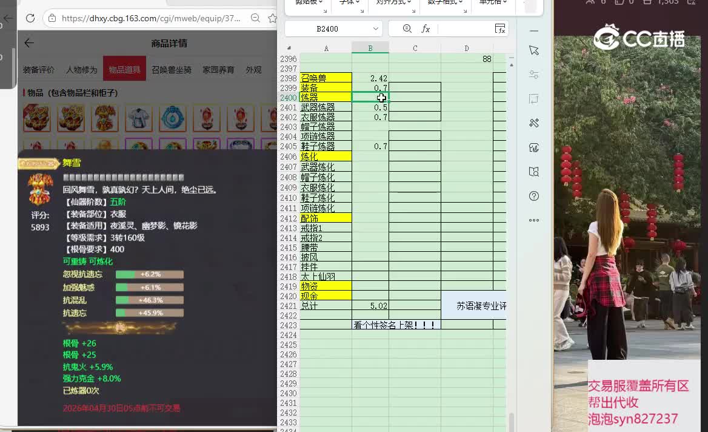The height and width of the screenshot is (432, 708).
Task: Select row 2398 header
Action: (289, 78)
